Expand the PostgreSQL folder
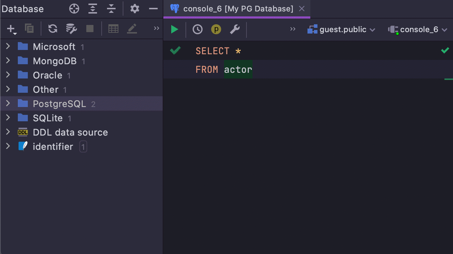The image size is (453, 254). point(8,103)
